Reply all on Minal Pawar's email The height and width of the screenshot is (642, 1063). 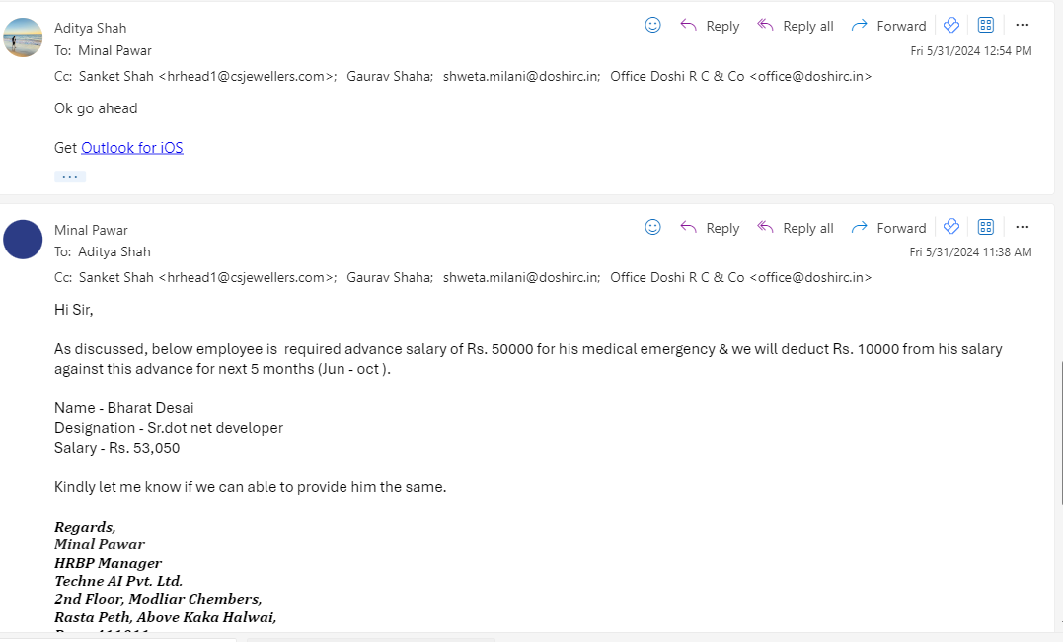pyautogui.click(x=796, y=228)
